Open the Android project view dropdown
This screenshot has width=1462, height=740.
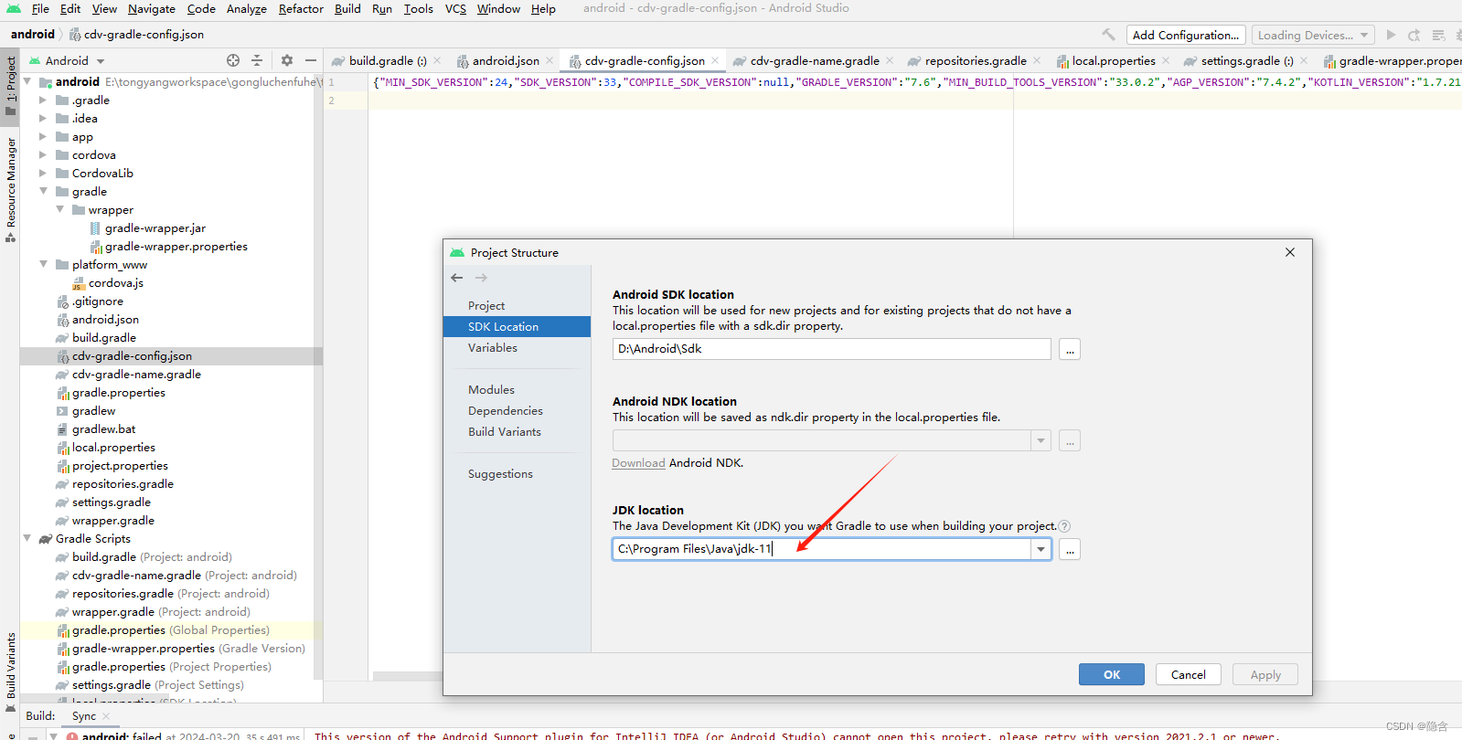tap(67, 60)
